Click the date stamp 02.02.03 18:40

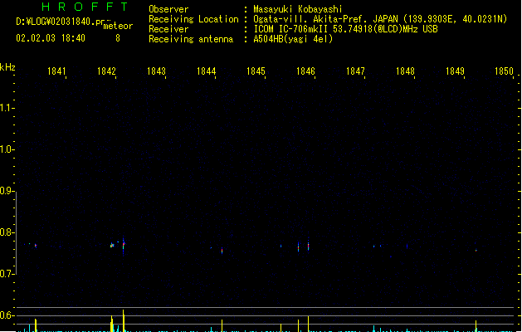pyautogui.click(x=51, y=38)
